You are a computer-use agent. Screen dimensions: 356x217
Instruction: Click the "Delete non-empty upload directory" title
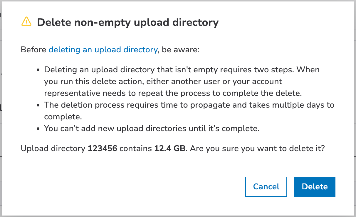coord(128,22)
